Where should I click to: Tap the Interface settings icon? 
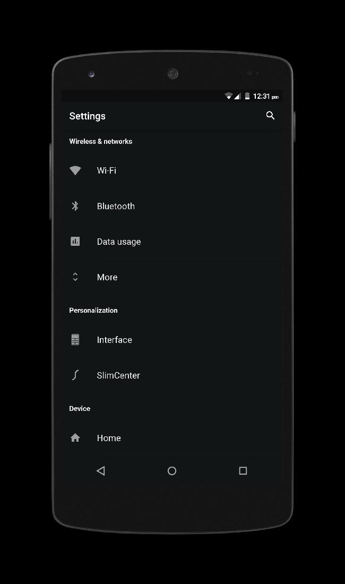click(x=75, y=339)
